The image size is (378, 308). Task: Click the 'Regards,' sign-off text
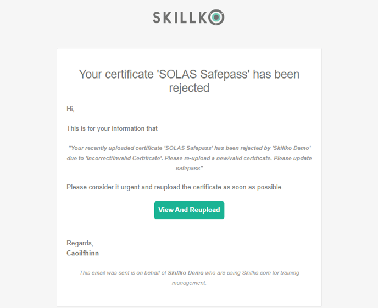click(80, 243)
